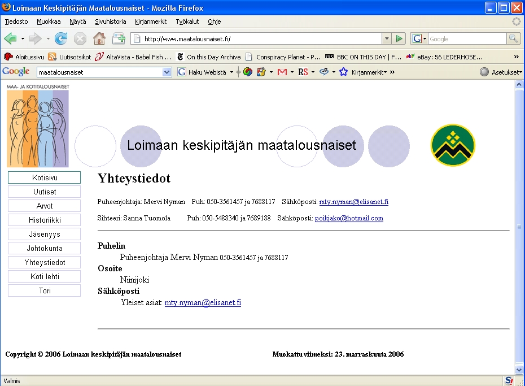
Task: Open a new tab with the plus icon
Action: tap(119, 38)
